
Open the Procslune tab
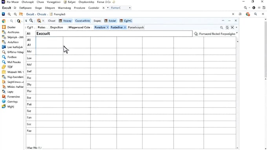click(79, 8)
